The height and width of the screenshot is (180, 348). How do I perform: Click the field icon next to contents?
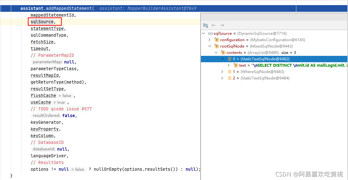point(223,53)
